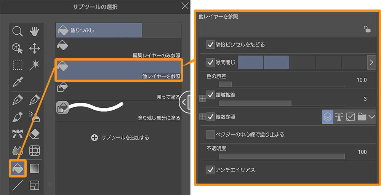The image size is (381, 195).
Task: Toggle the 隣接ピクセルをたどる checkbox
Action: point(210,45)
